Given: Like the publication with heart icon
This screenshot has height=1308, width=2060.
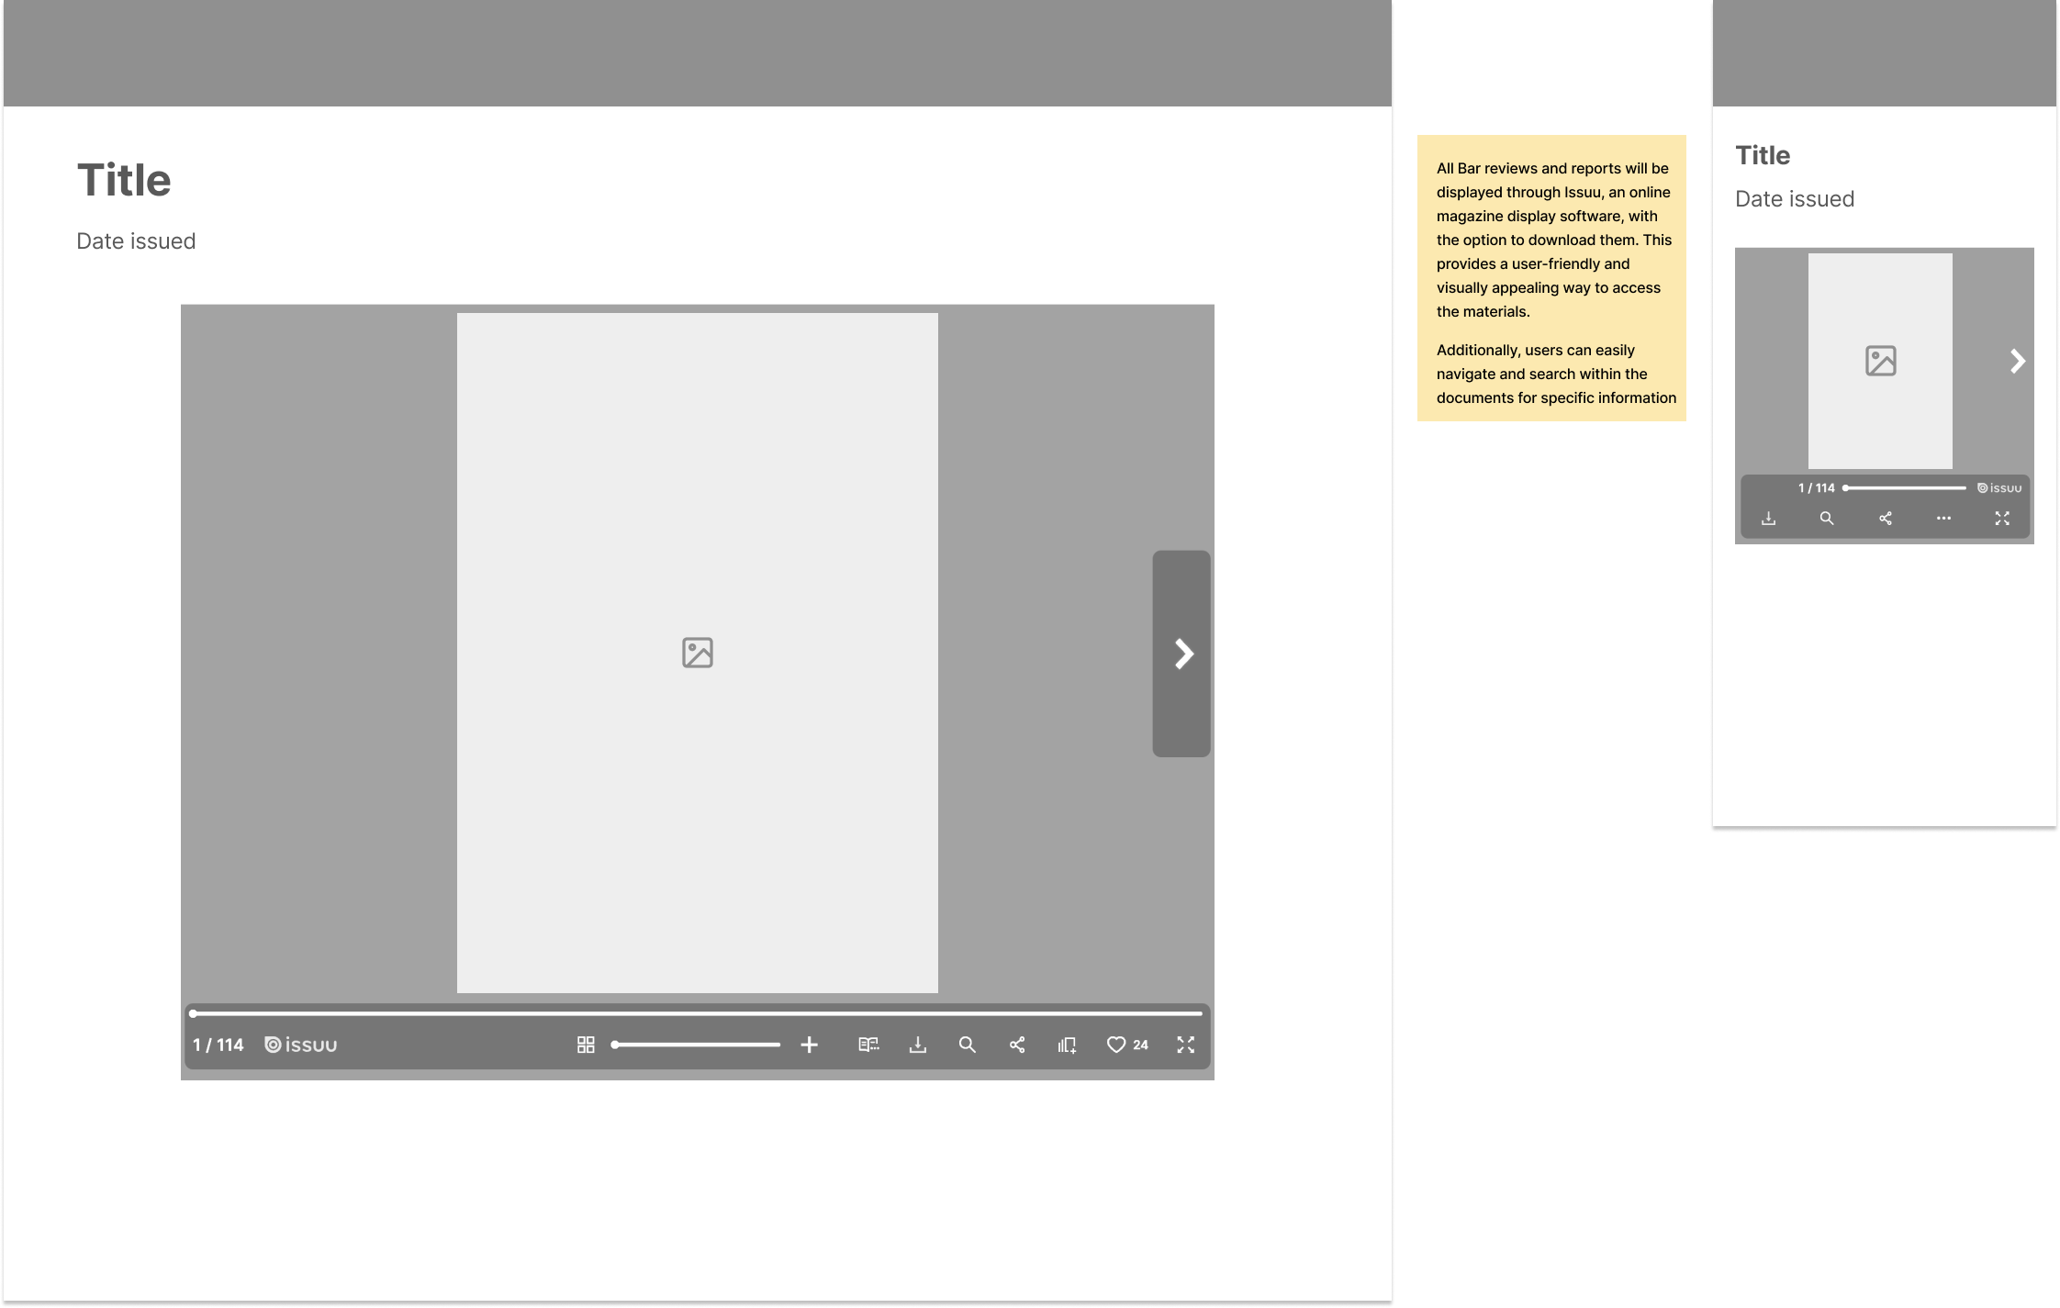Looking at the screenshot, I should (1116, 1045).
